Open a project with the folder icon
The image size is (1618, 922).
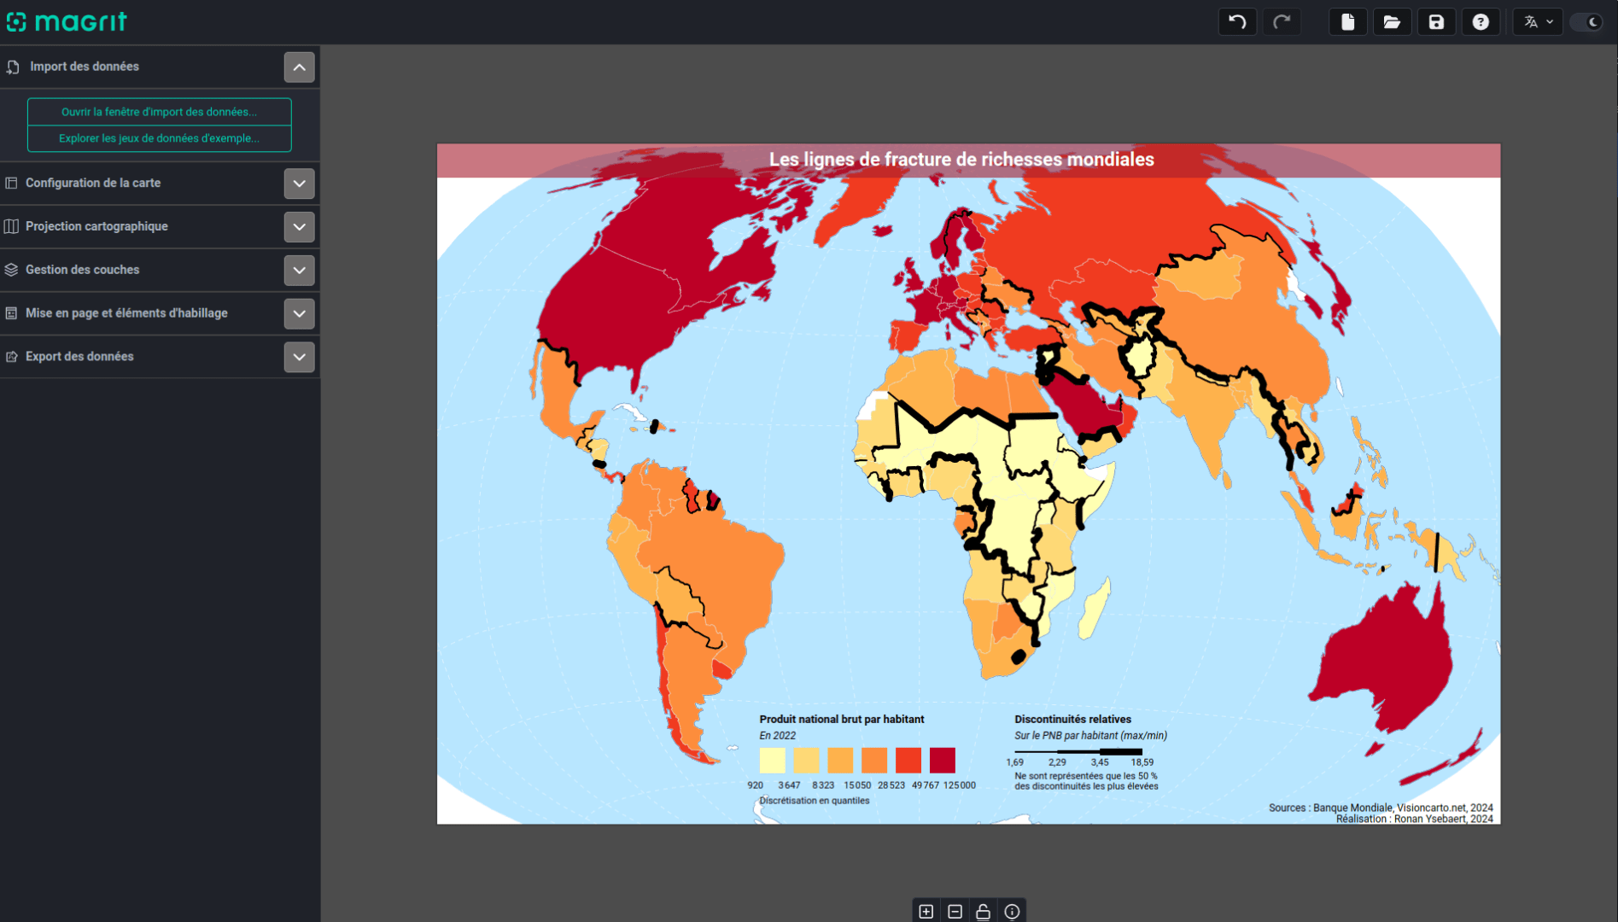1392,22
